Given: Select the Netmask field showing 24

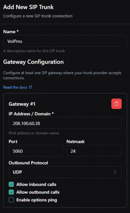Looking at the screenshot, I should click(94, 151).
